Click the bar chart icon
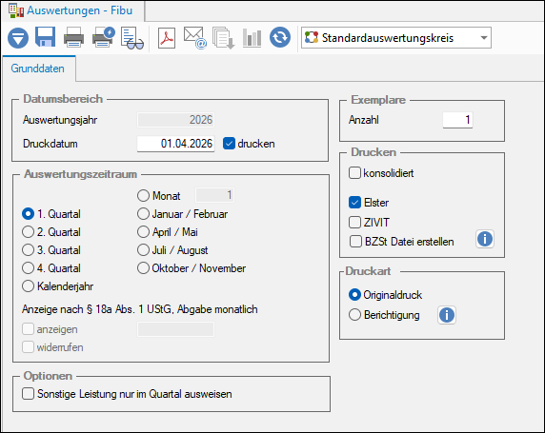This screenshot has width=545, height=433. 252,37
